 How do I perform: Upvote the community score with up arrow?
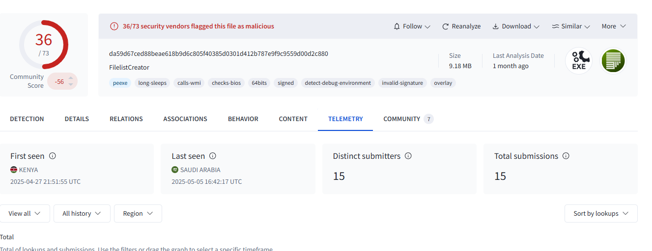(71, 78)
